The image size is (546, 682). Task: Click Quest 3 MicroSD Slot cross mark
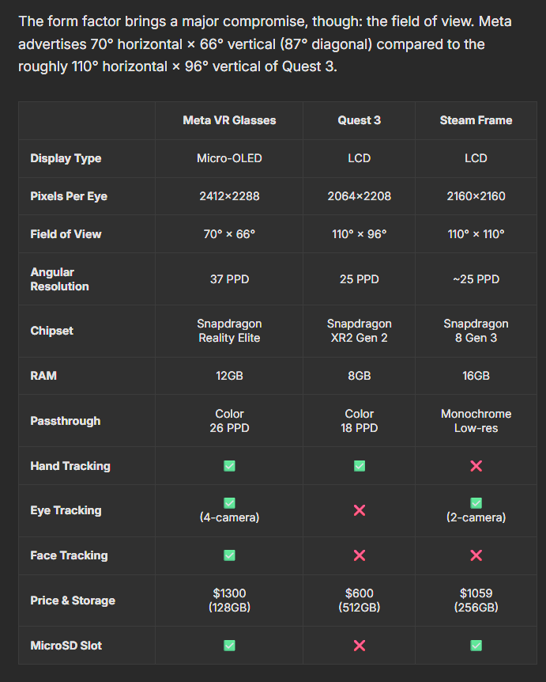coord(360,646)
